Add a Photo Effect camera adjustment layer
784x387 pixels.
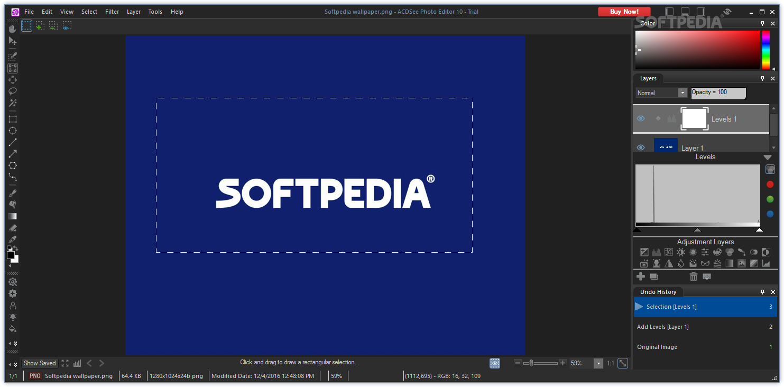(644, 263)
